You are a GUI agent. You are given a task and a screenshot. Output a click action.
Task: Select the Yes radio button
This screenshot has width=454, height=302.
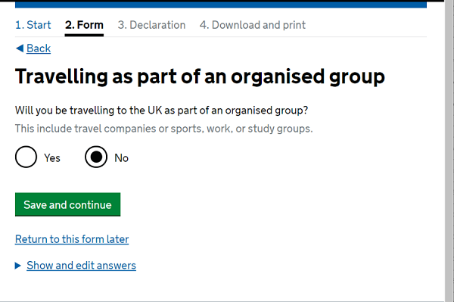coord(26,157)
